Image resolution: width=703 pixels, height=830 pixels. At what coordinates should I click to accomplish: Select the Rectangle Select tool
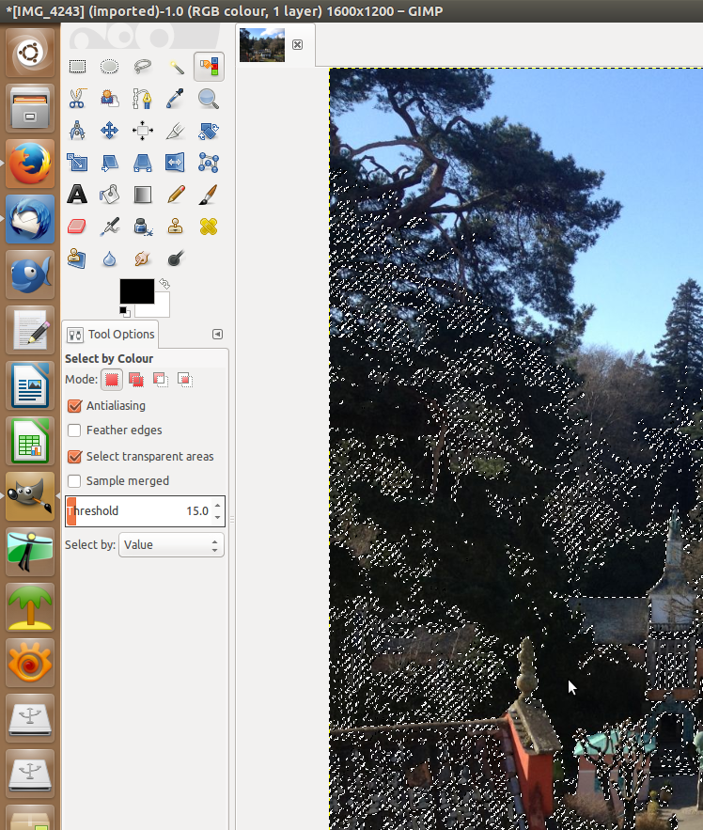(77, 67)
